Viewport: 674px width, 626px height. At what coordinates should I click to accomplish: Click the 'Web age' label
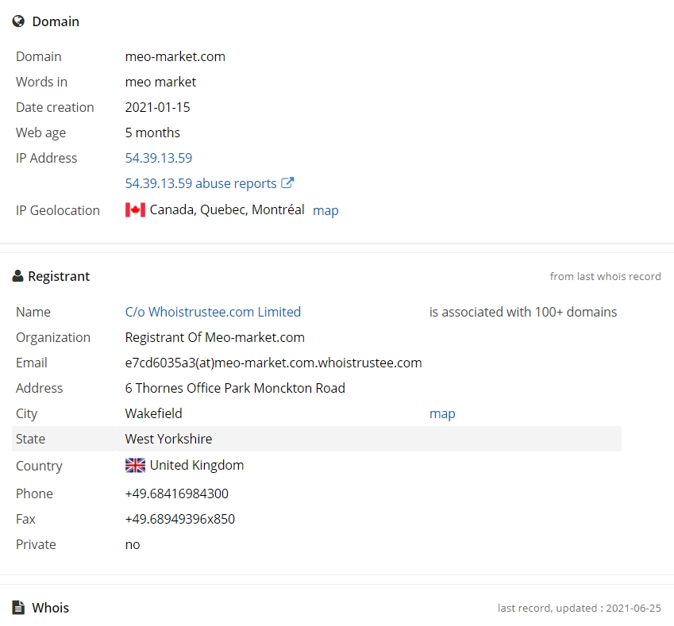40,133
